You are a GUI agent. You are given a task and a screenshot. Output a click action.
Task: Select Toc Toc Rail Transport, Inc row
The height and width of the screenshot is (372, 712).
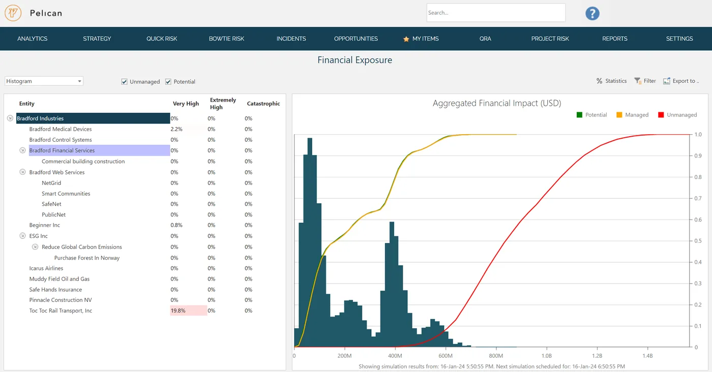(x=61, y=311)
